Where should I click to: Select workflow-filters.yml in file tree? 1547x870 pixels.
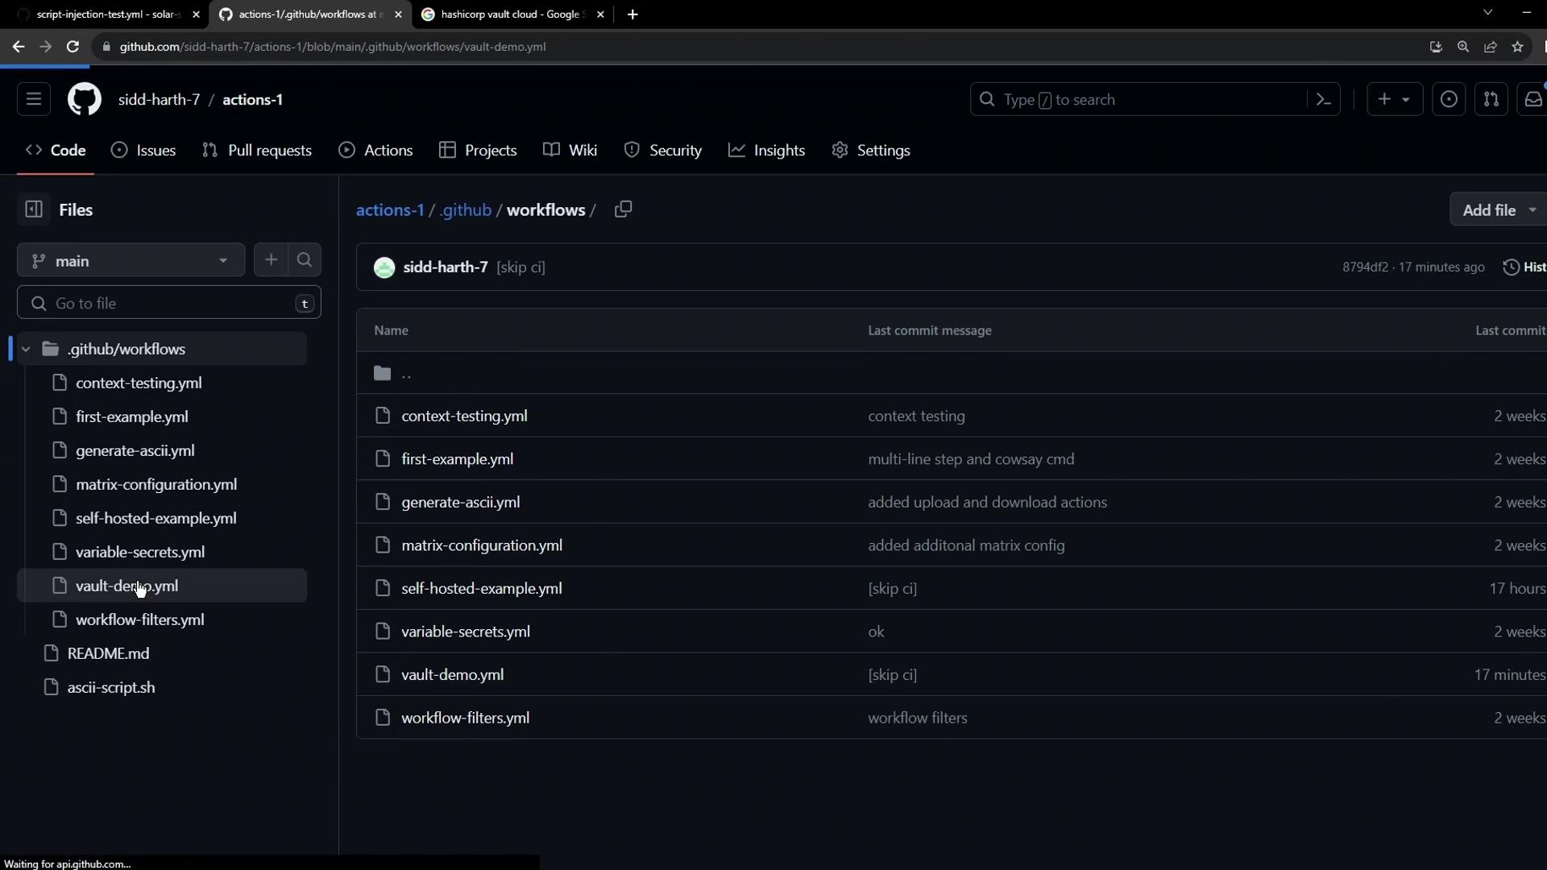139,619
